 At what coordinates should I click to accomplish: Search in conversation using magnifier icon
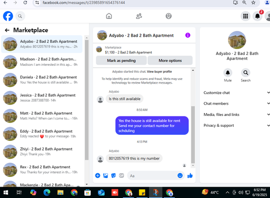pyautogui.click(x=246, y=73)
